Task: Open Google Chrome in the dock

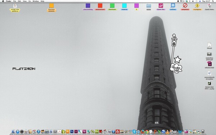Action: coord(147,131)
